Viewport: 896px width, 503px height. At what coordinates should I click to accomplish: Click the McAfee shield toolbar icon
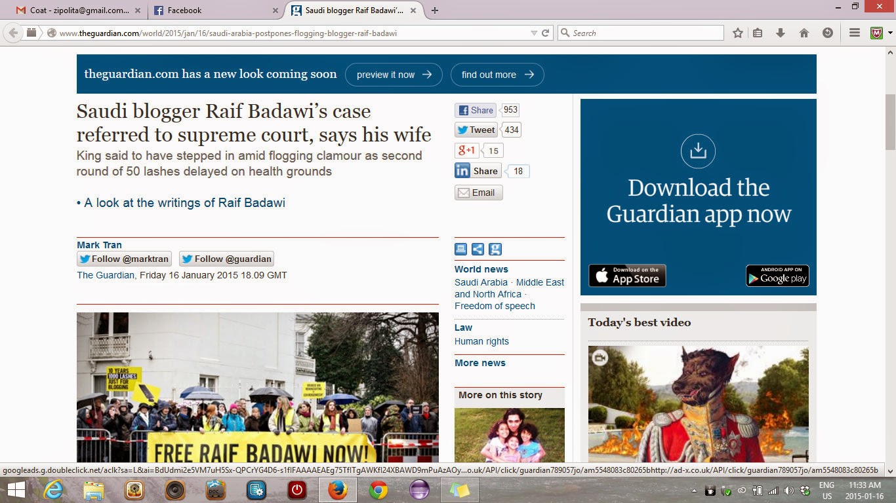pos(876,33)
